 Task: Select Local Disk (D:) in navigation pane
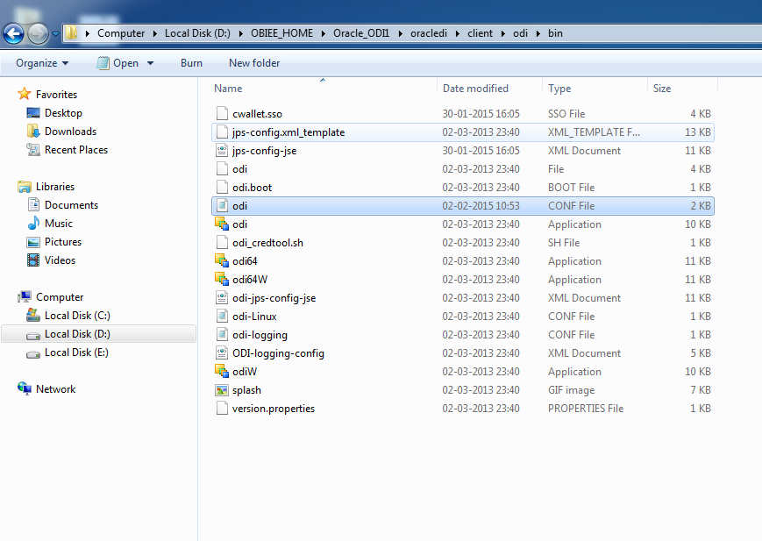pyautogui.click(x=99, y=334)
